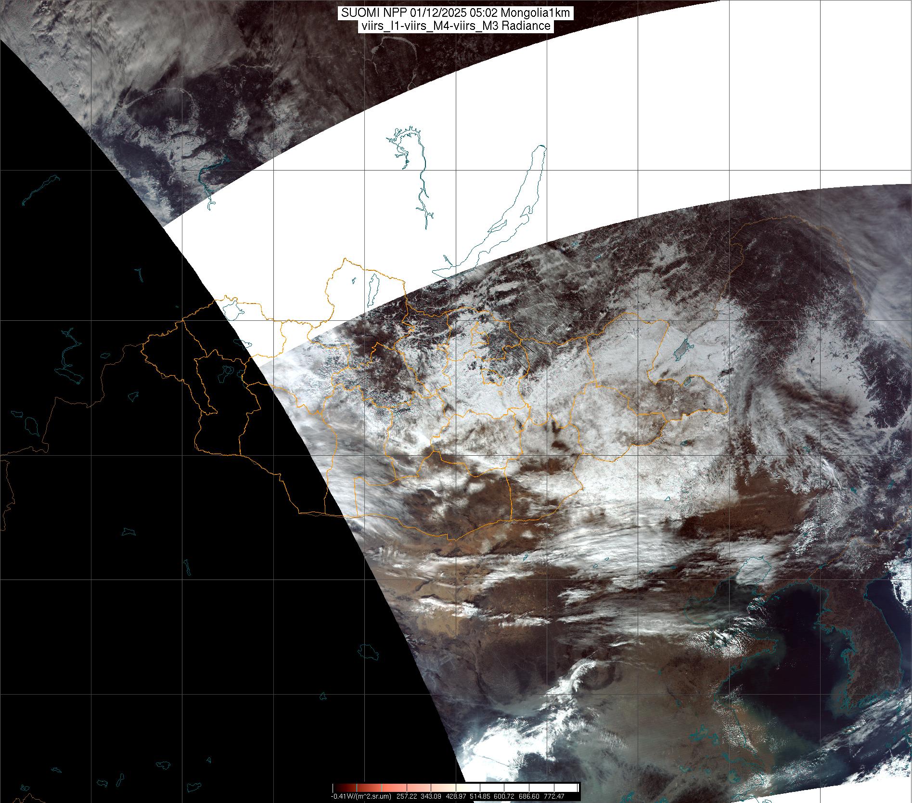Click the "SUOMI NPP 01/12/2025 05:02 Mongolia1km" title
912x803 pixels.
click(x=455, y=13)
